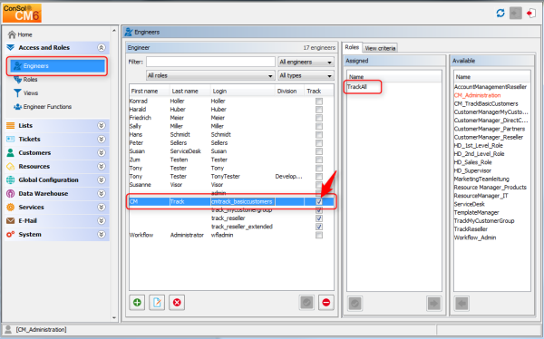The image size is (544, 339).
Task: Sort by Last name column header
Action: click(x=189, y=92)
